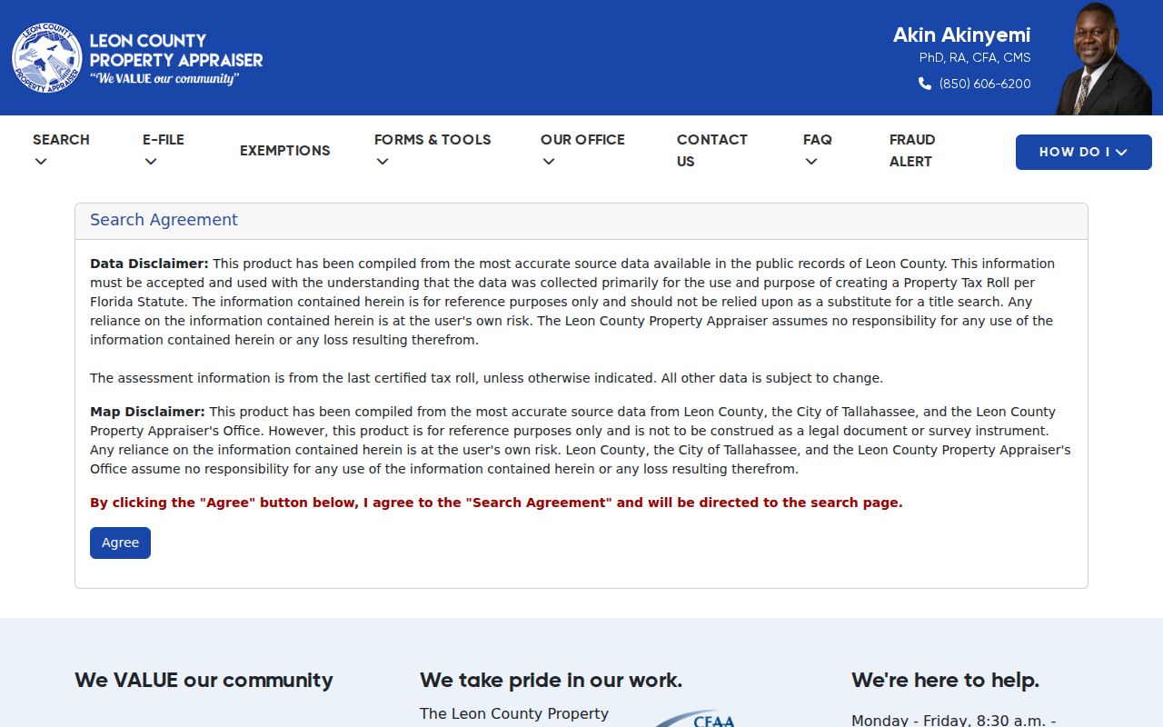Click the "We're here to help." heading
Screen dimensions: 1163x727
pyautogui.click(x=945, y=681)
